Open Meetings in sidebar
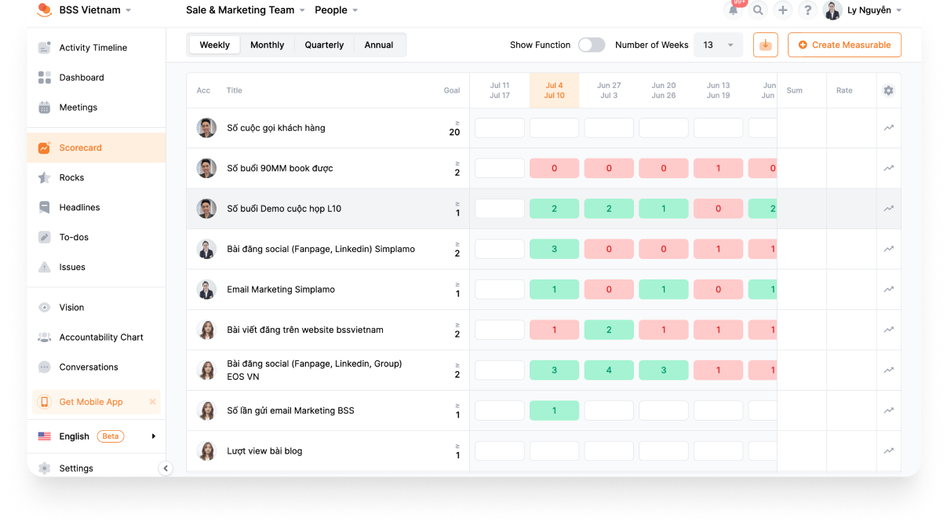This screenshot has height=529, width=947. pos(97,108)
